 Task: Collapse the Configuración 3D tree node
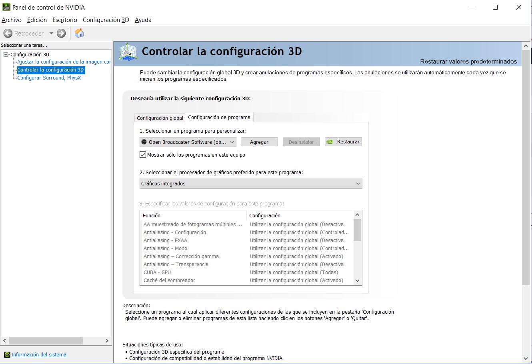click(6, 54)
